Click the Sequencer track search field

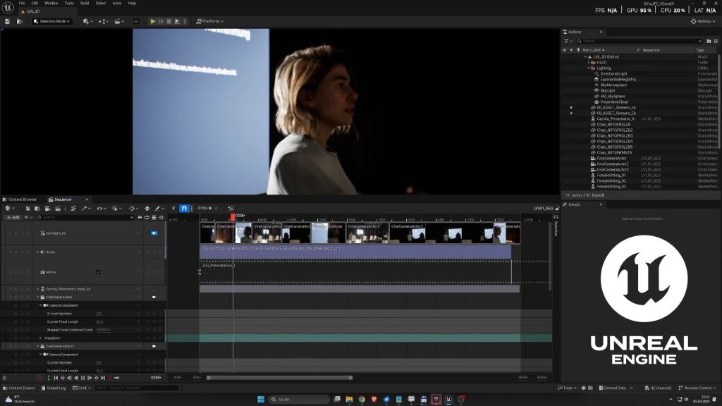[x=85, y=217]
